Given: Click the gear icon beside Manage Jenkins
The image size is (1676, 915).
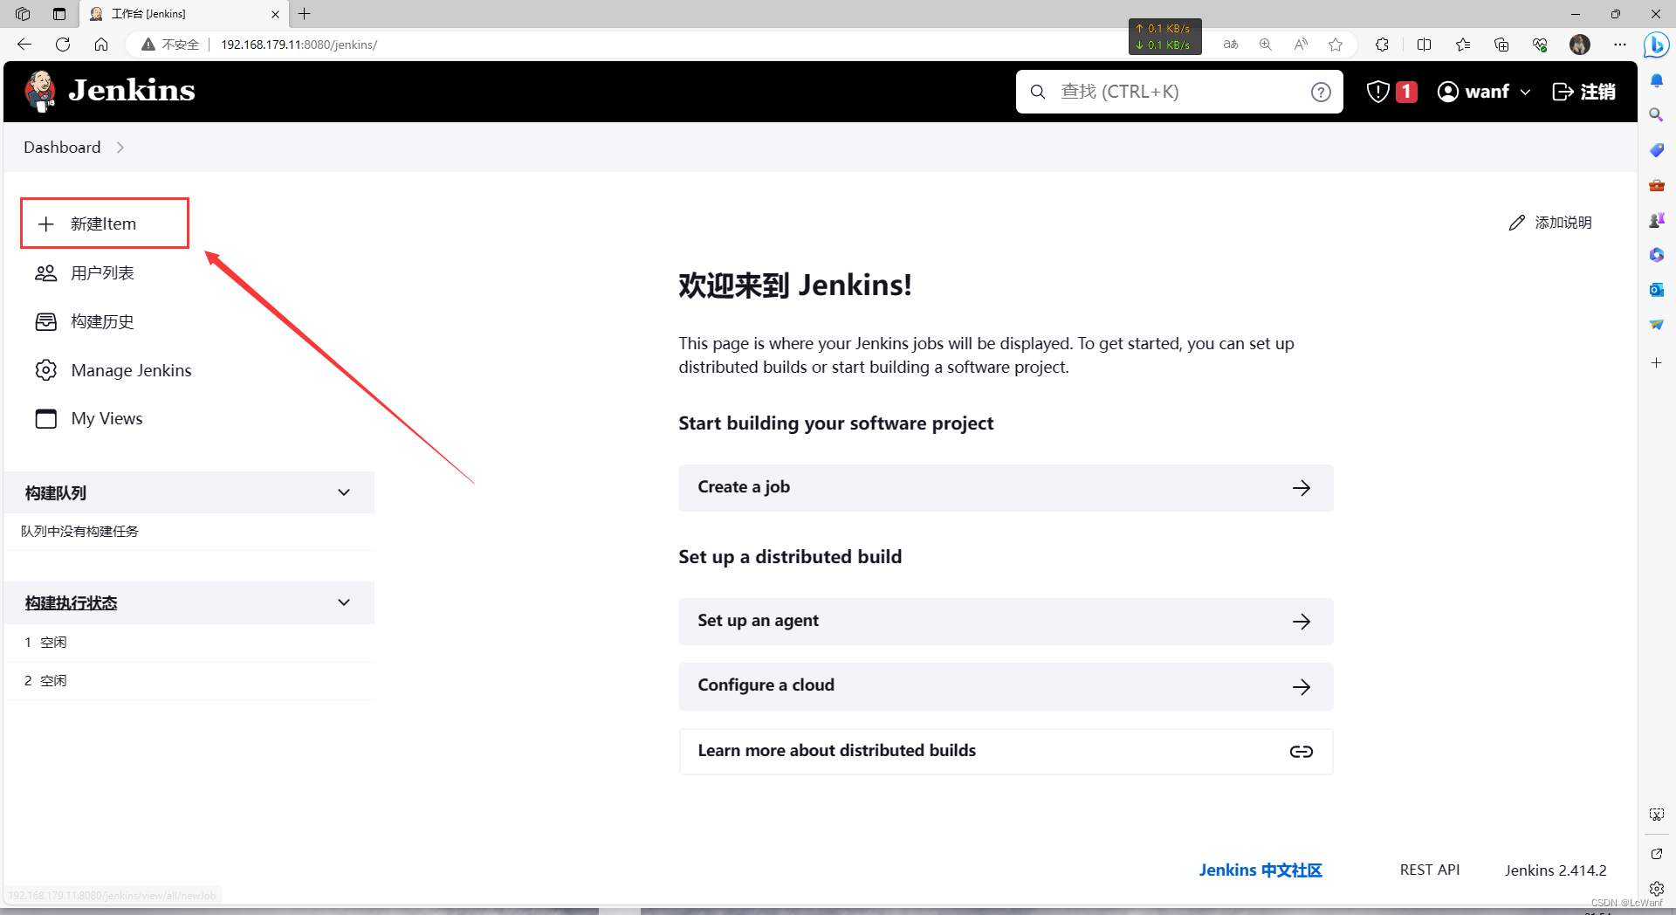Looking at the screenshot, I should 46,370.
